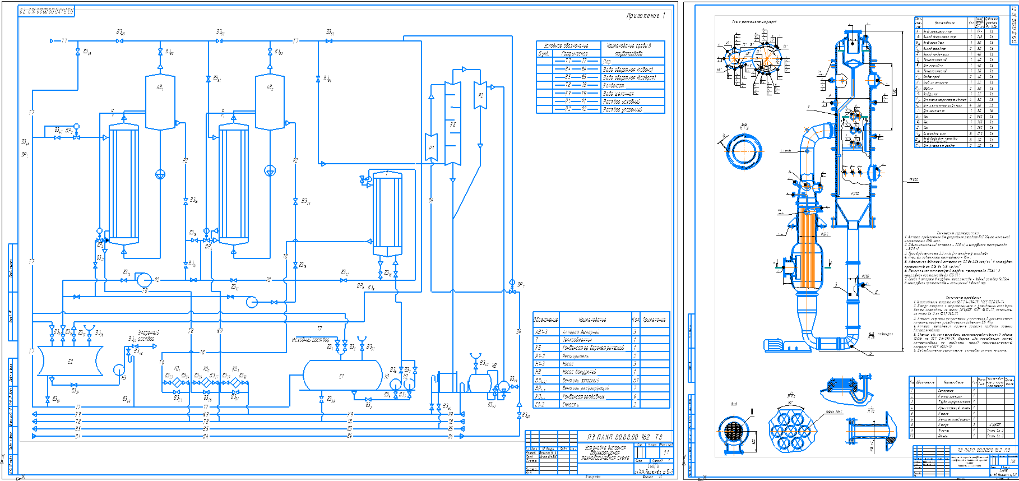
Task: Click the 'Раствор упаренный' legend row
Action: (x=600, y=109)
